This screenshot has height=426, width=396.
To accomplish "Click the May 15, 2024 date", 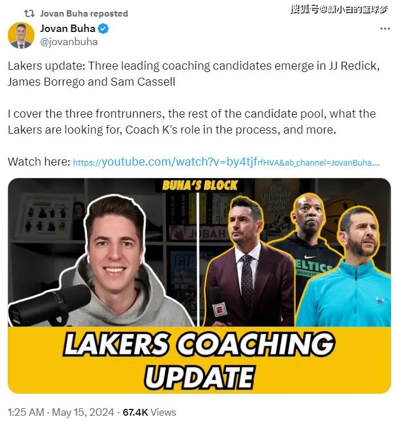I will pyautogui.click(x=83, y=412).
